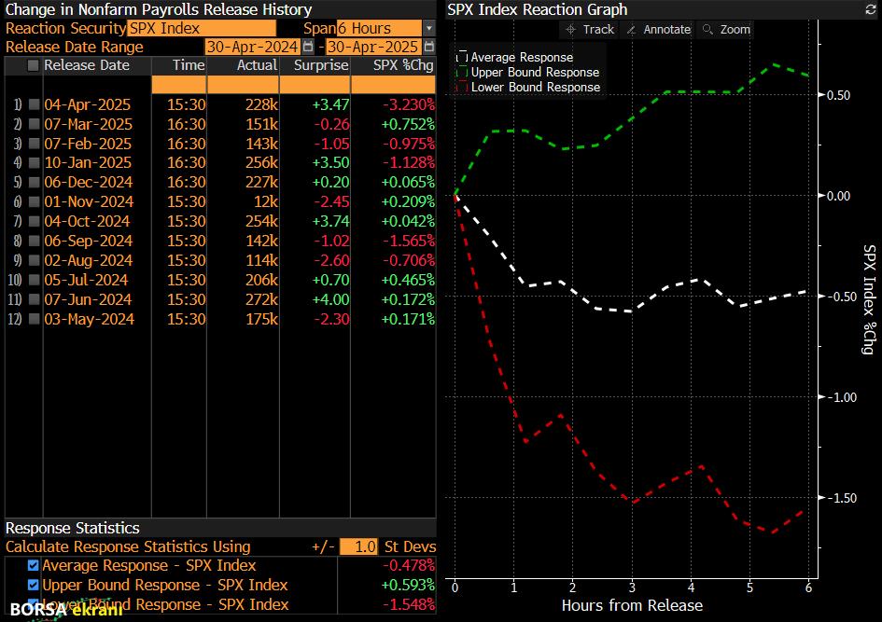This screenshot has width=882, height=622.
Task: Select release date 07-Mar-2025
Action: coord(89,124)
